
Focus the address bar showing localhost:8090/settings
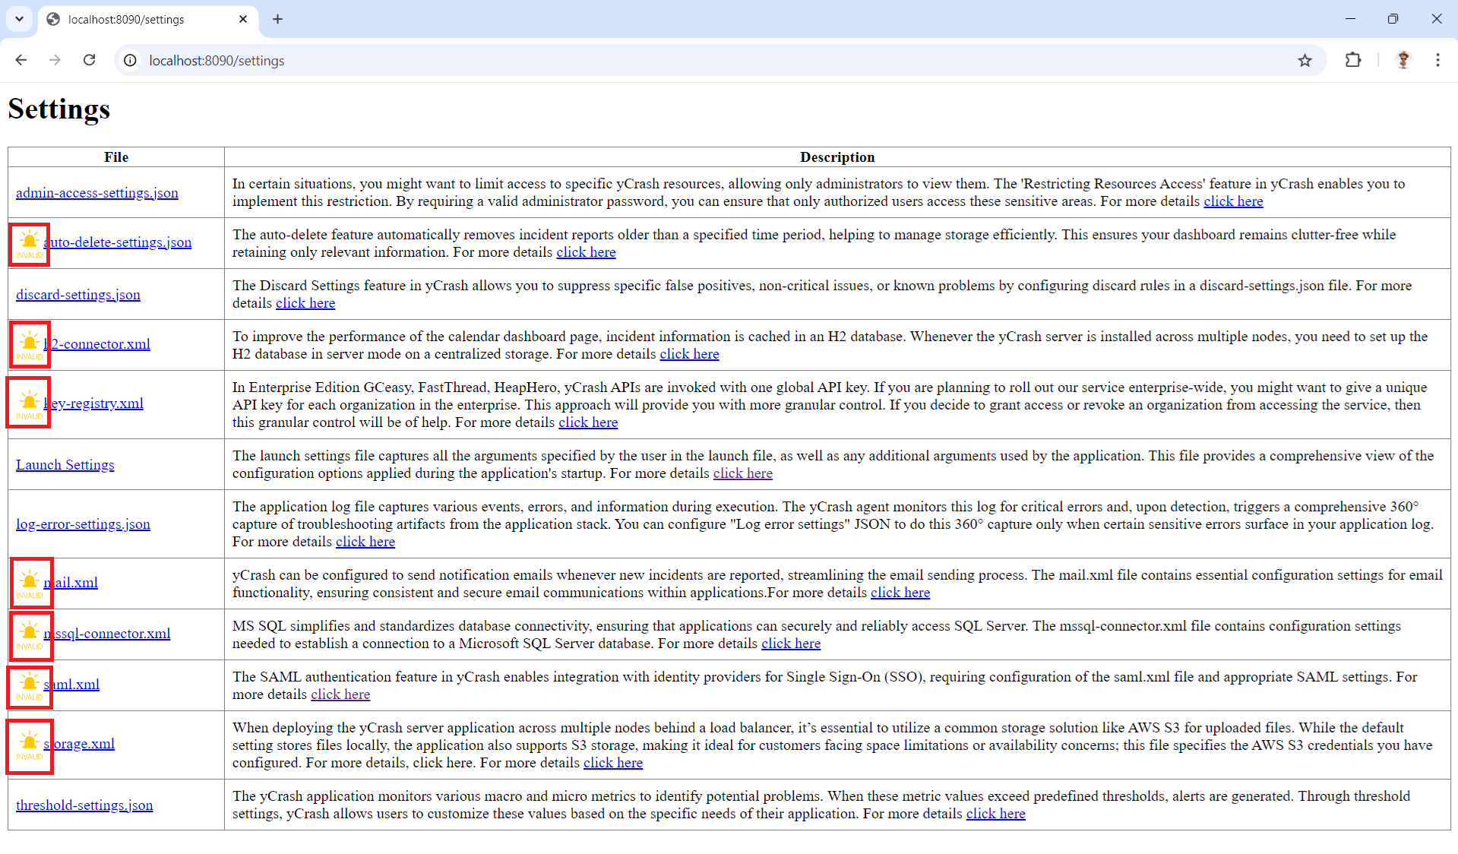pos(714,61)
